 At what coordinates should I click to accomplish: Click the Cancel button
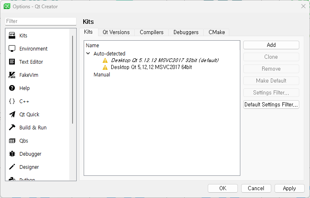pyautogui.click(x=256, y=188)
